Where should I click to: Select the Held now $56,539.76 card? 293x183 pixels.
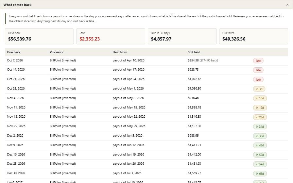40,36
